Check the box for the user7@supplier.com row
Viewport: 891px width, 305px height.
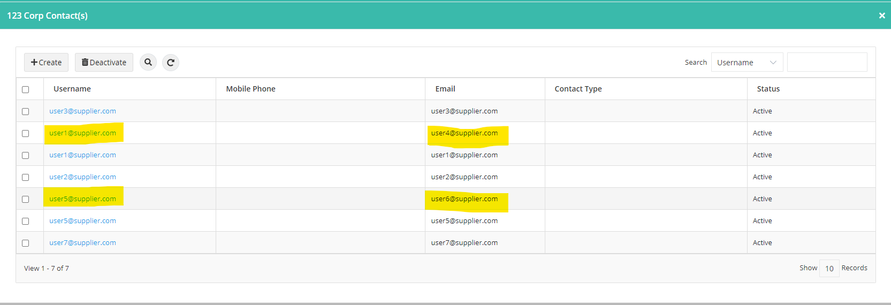[x=25, y=243]
